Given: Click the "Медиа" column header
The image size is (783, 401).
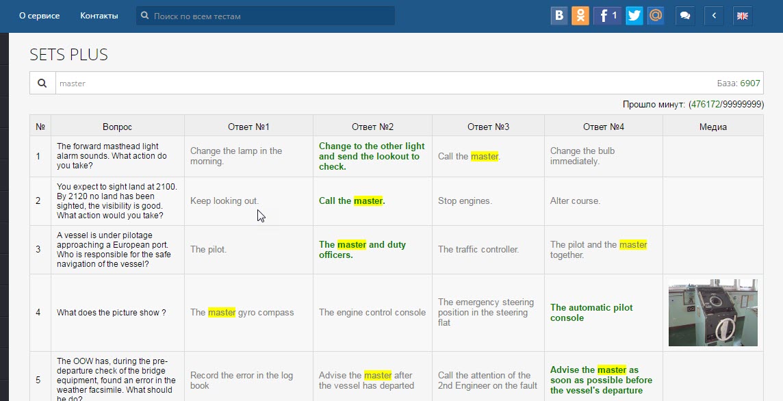Looking at the screenshot, I should (x=713, y=127).
